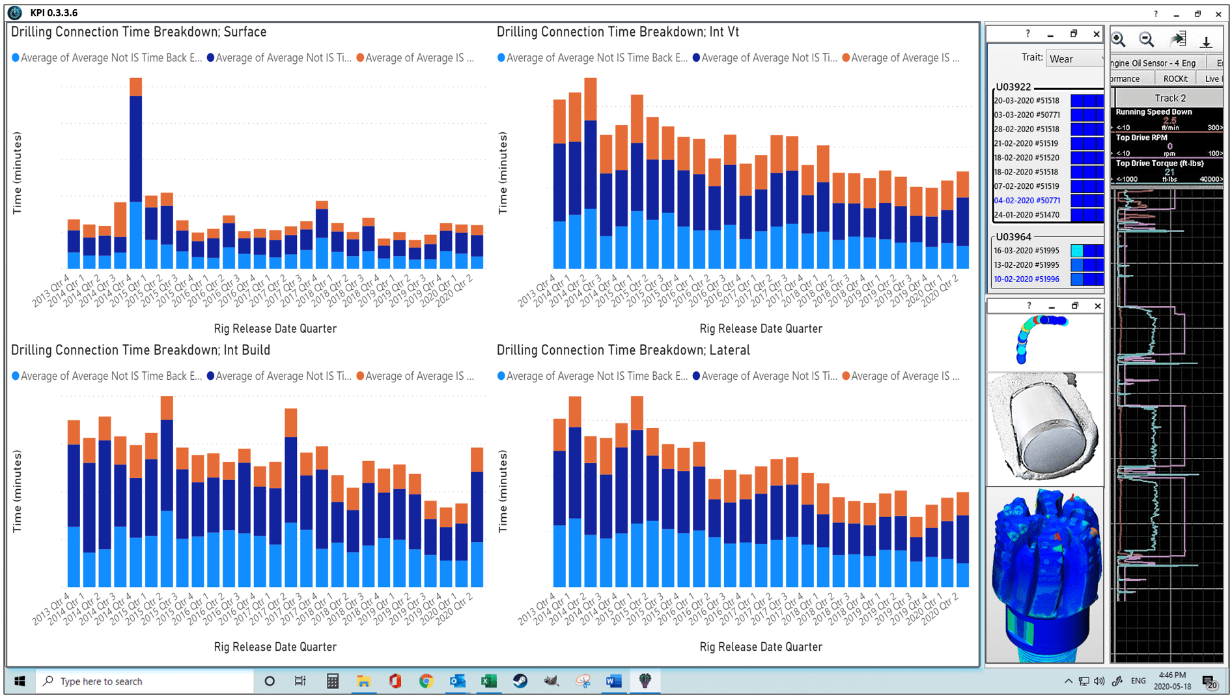The width and height of the screenshot is (1230, 695).
Task: Open Google Chrome from the taskbar
Action: (x=425, y=681)
